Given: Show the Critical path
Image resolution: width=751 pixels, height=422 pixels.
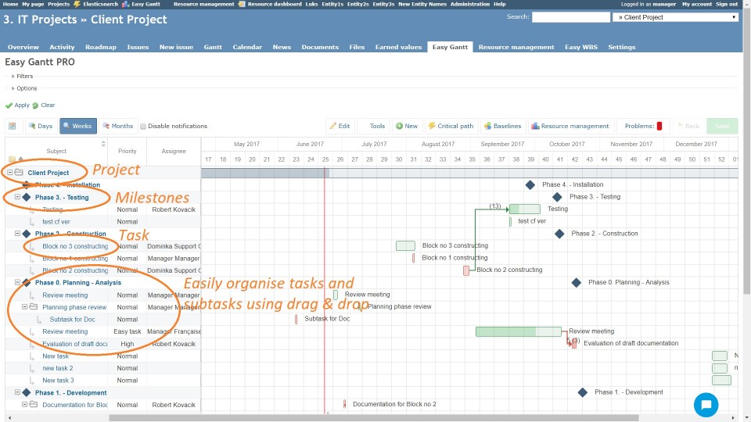Looking at the screenshot, I should coord(451,126).
